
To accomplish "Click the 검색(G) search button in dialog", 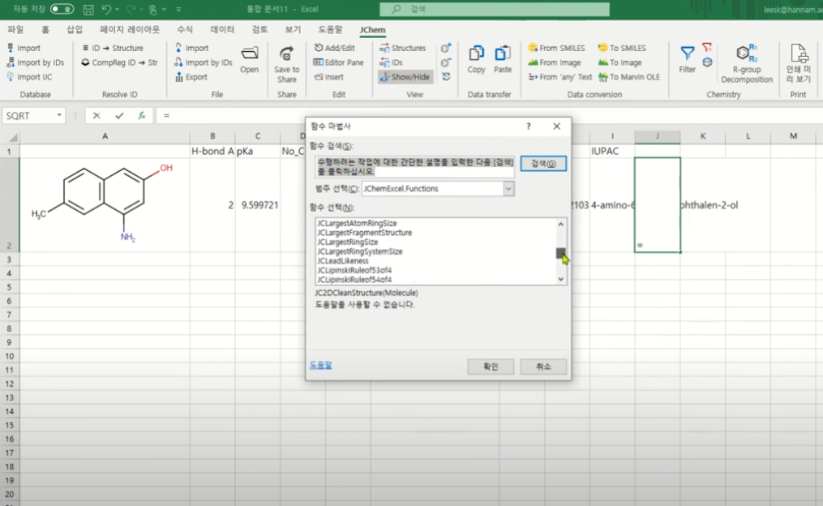I will click(543, 164).
